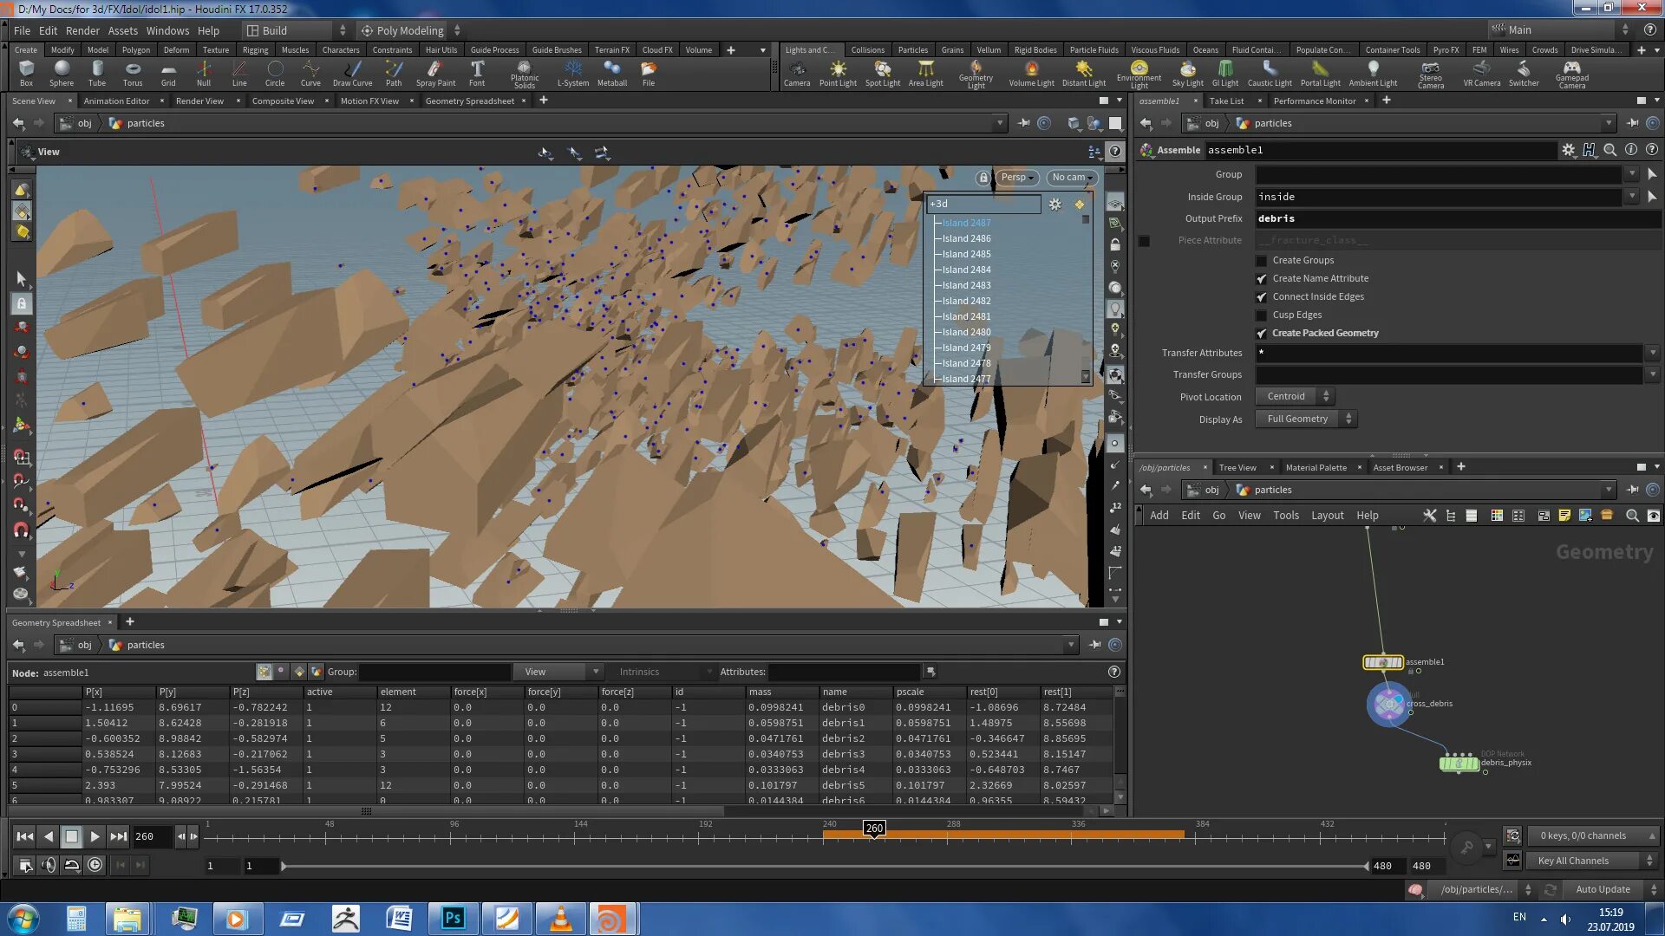Toggle the Cusp Edges checkbox

tap(1262, 315)
